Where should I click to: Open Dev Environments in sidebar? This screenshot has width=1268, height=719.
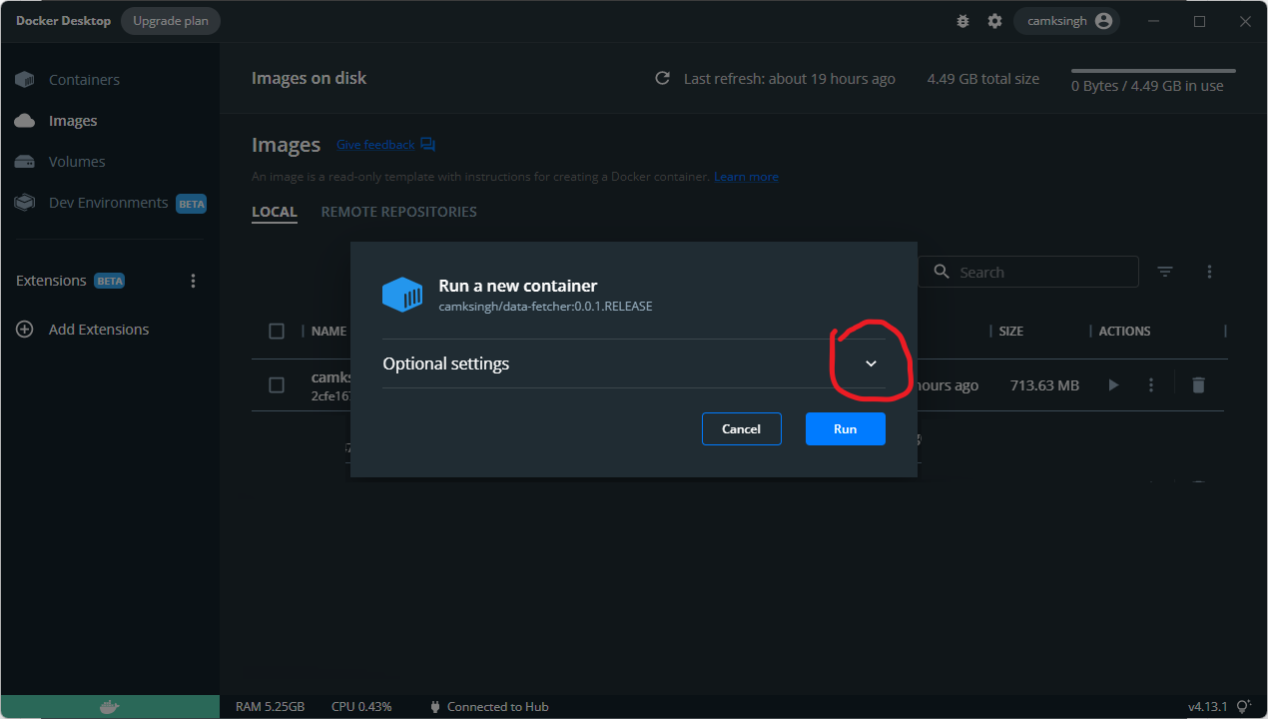click(110, 203)
